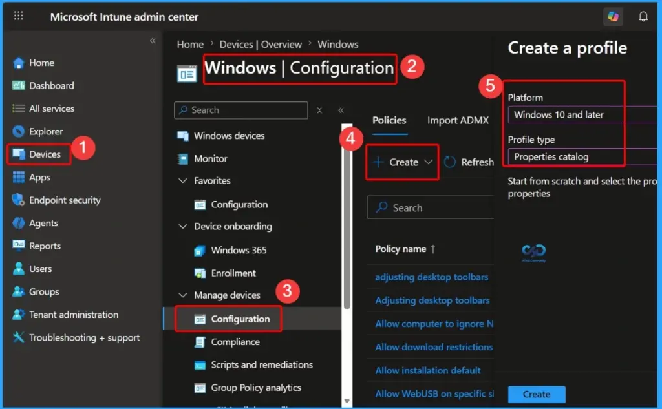Viewport: 662px width, 409px height.
Task: Select Devices in the sidebar
Action: (37, 154)
